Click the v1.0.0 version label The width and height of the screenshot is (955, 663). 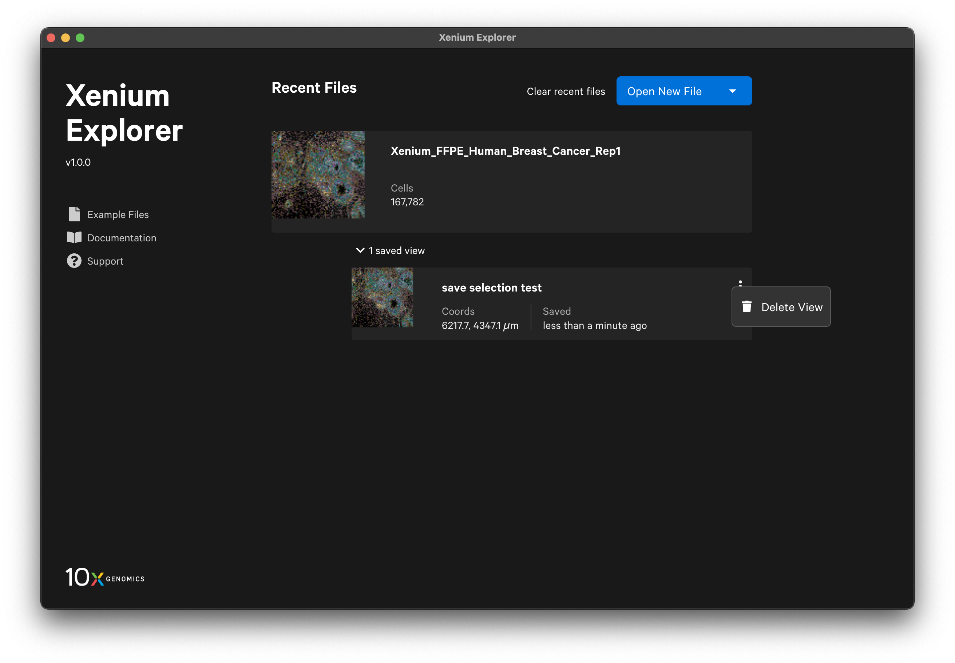pos(78,162)
